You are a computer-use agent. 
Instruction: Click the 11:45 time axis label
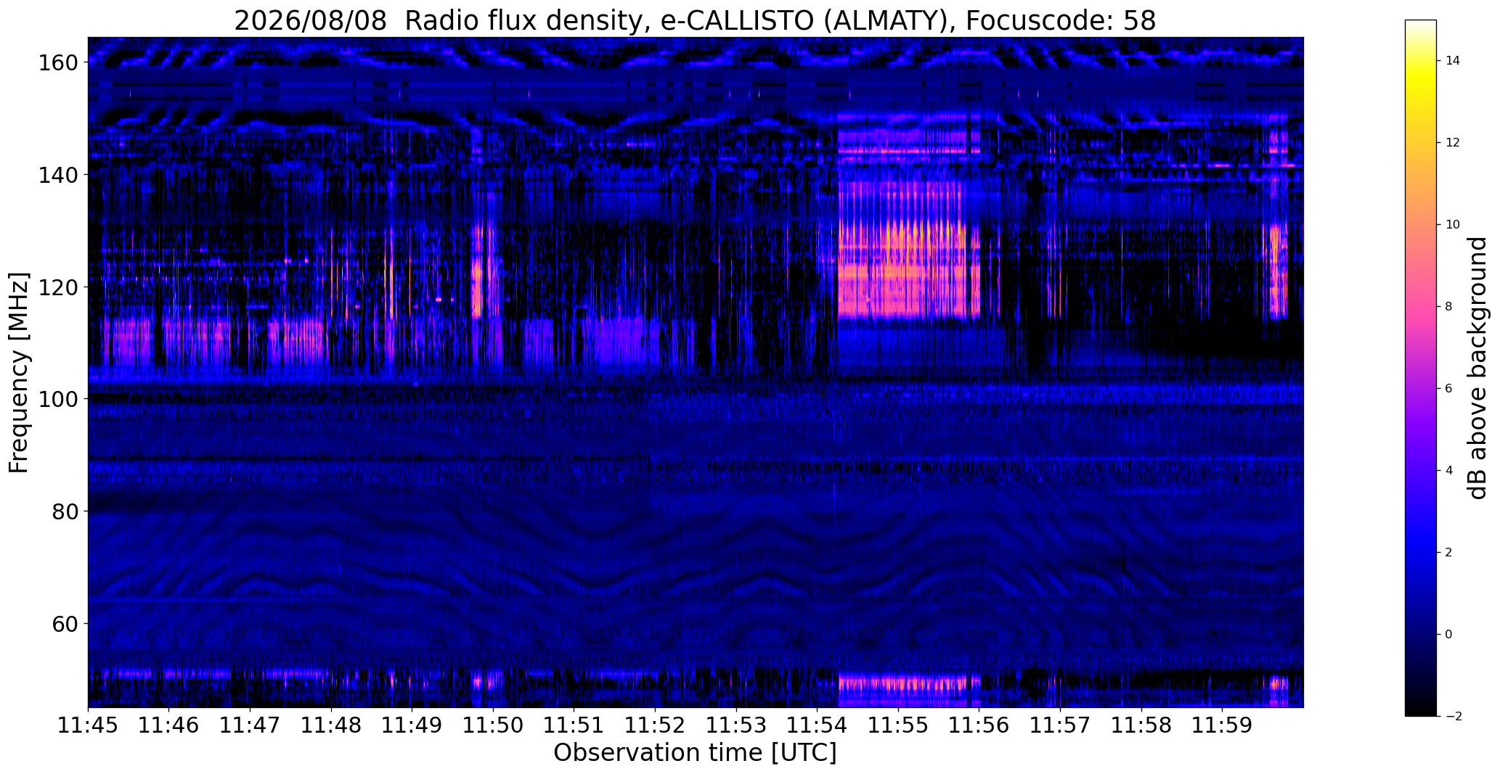tap(88, 725)
